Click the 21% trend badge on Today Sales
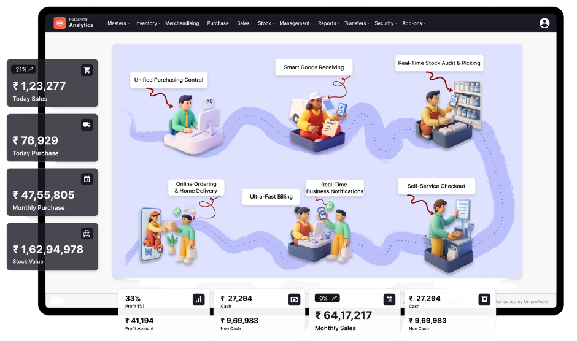Screen dimensions: 577x341 click(x=24, y=69)
